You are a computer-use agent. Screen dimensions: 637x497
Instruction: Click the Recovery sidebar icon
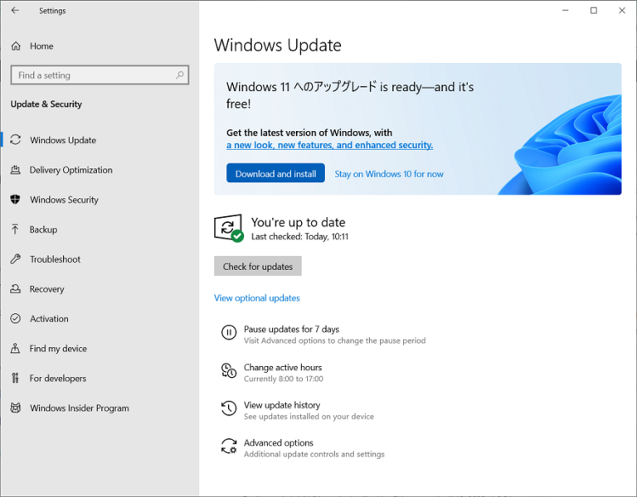(16, 289)
